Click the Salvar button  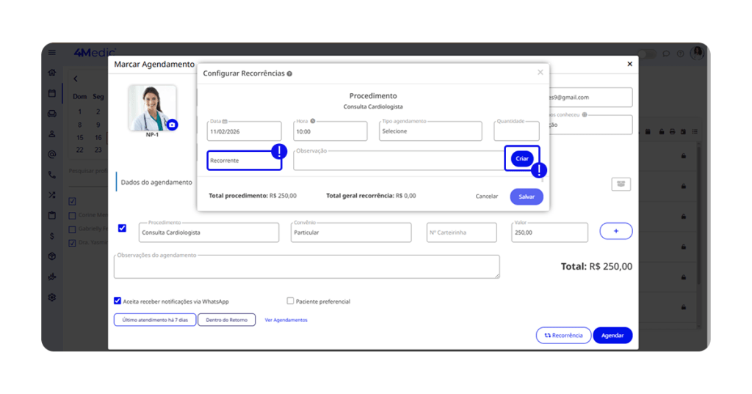pos(526,197)
